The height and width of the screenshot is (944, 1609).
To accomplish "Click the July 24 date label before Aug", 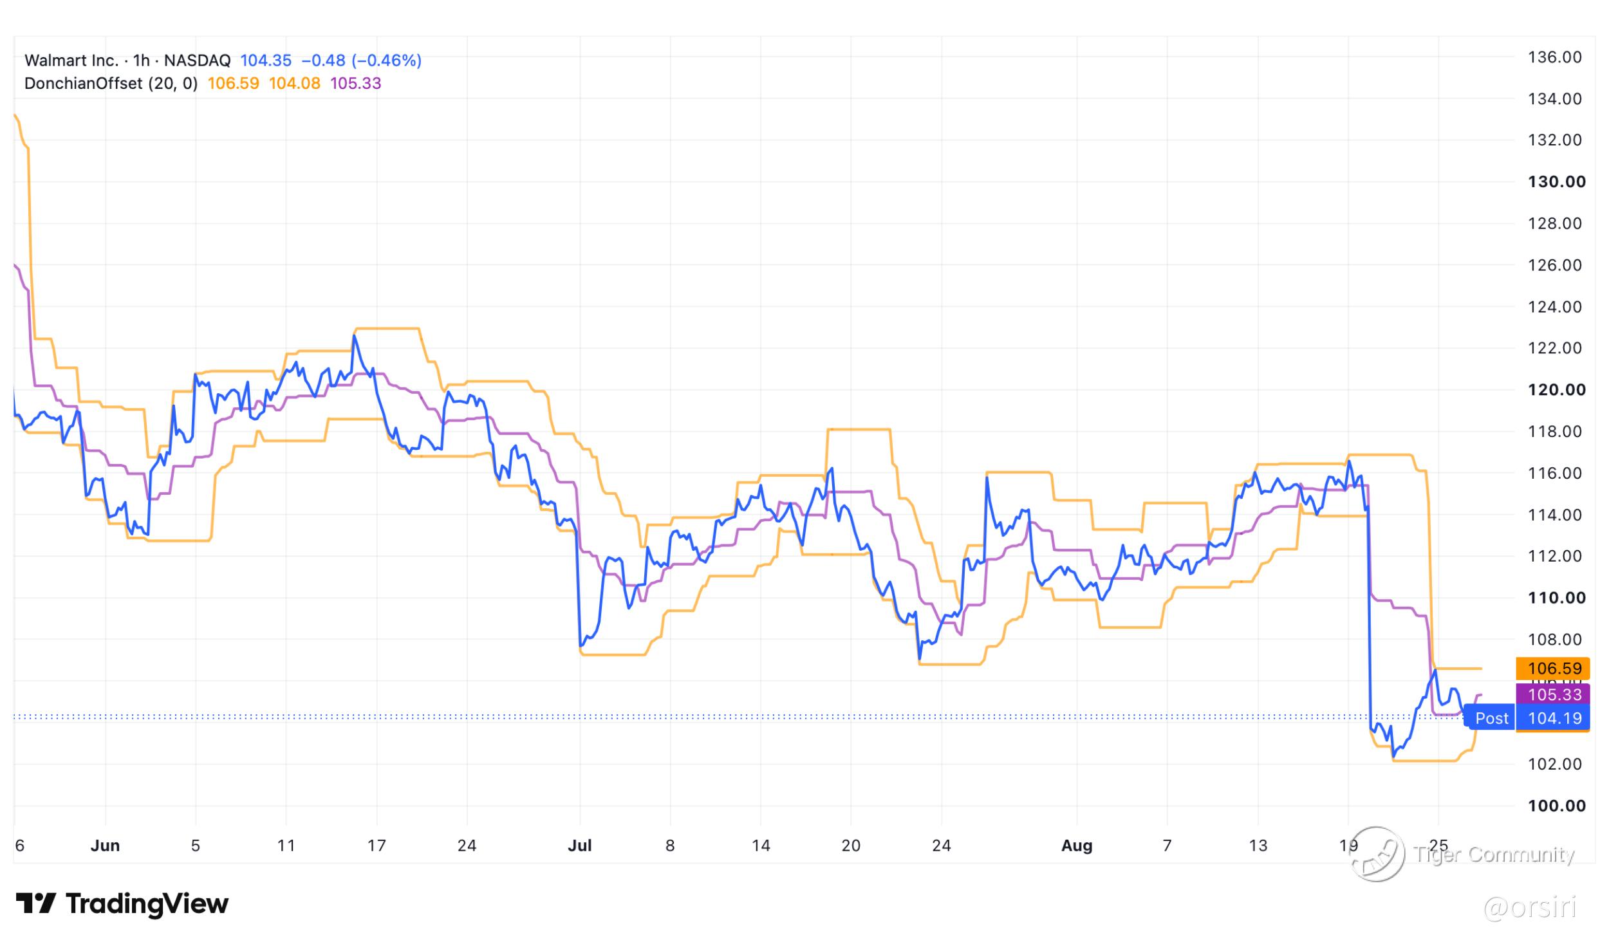I will pyautogui.click(x=942, y=846).
